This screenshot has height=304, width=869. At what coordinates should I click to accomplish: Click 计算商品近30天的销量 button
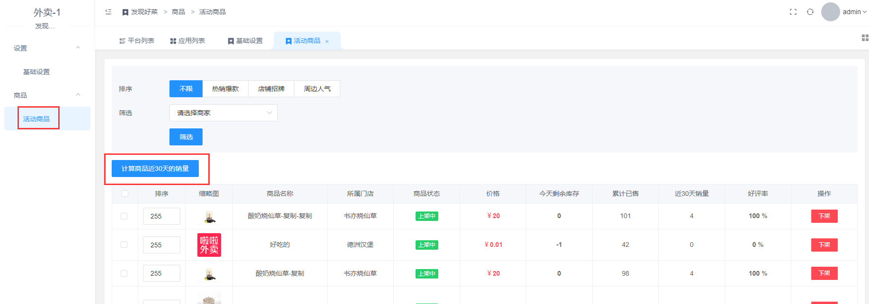point(155,169)
